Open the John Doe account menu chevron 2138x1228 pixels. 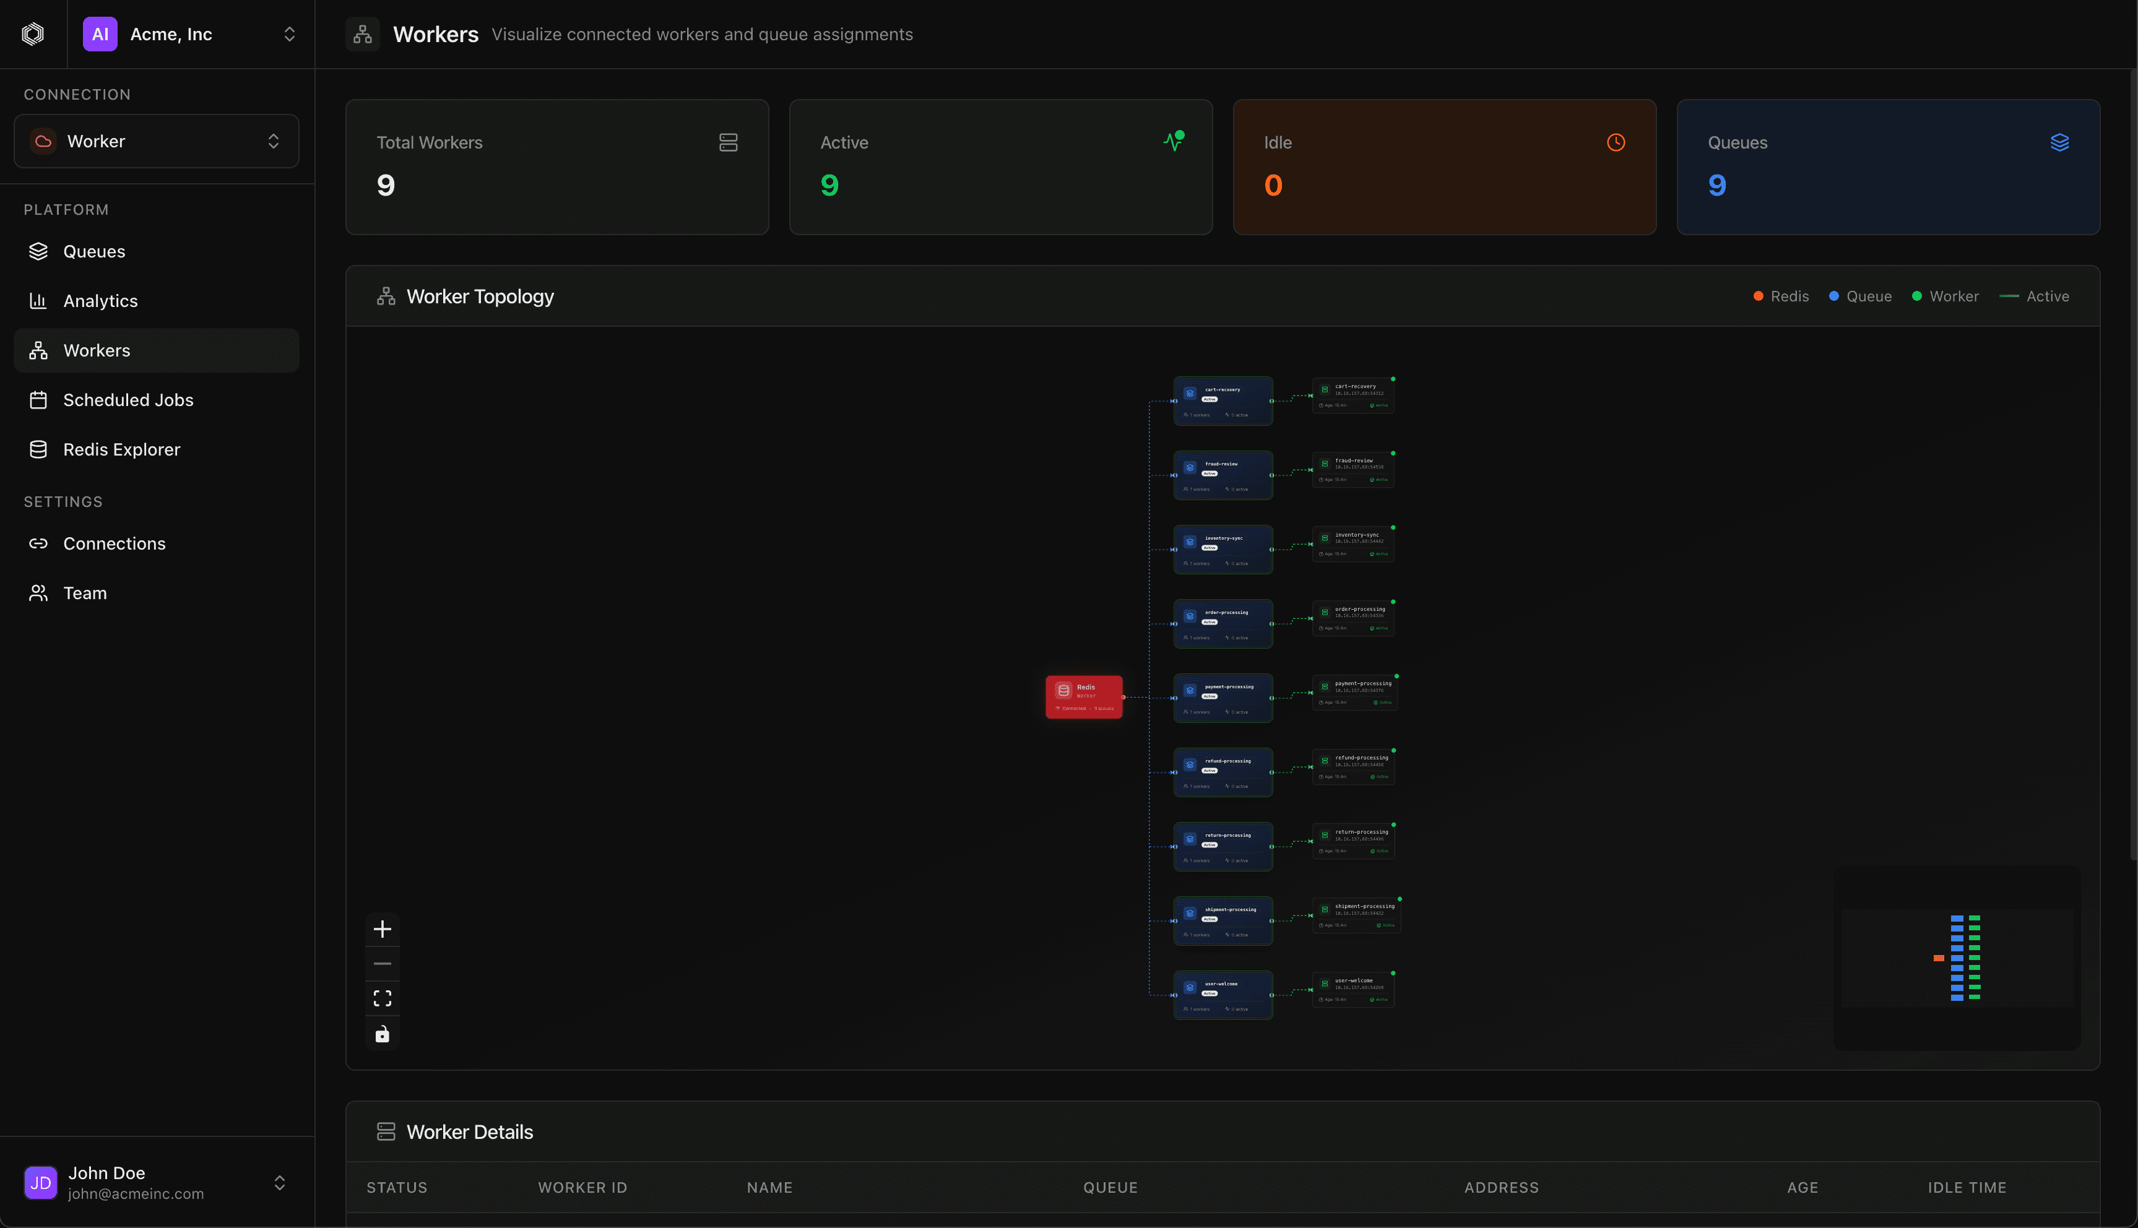point(279,1182)
